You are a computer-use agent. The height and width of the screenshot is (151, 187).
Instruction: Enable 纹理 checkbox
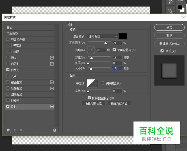[x=10, y=51]
